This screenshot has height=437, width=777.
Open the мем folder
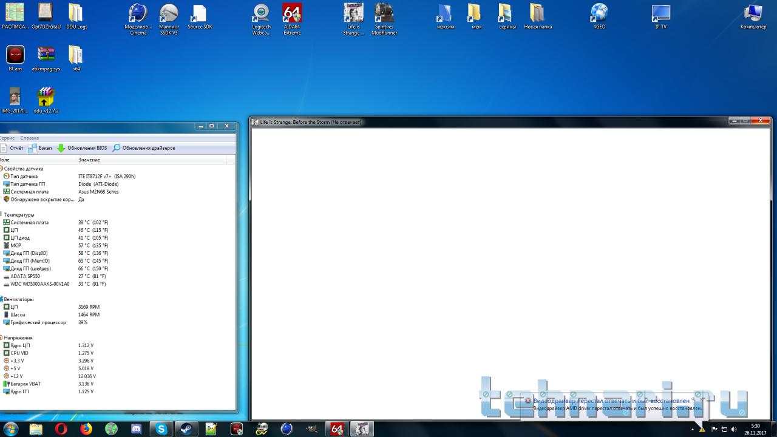477,17
